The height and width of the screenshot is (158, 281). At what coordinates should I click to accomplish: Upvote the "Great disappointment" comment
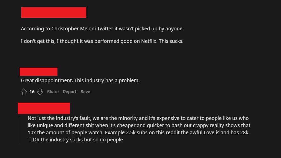24,92
